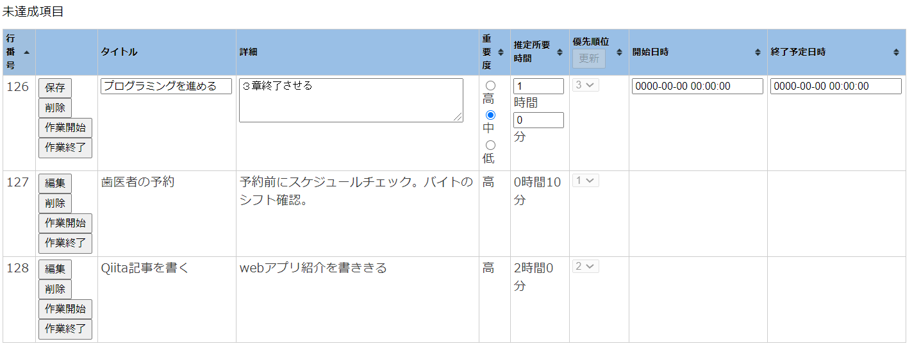Click row number 126
The height and width of the screenshot is (346, 912).
click(18, 86)
